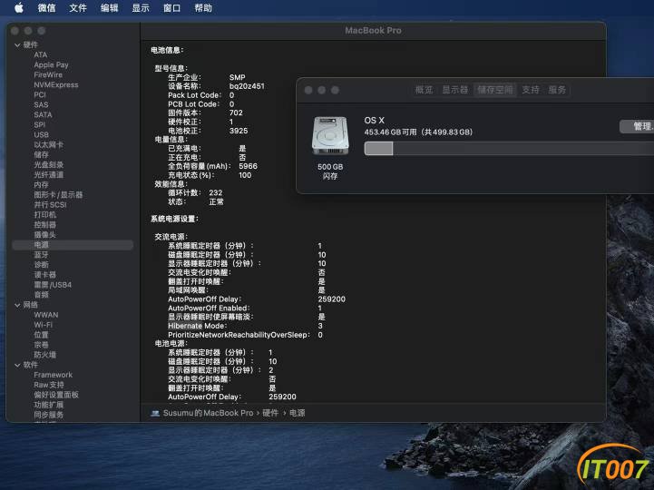Viewport: 654px width, 490px height.
Task: Select 诊断 in sidebar
Action: pos(41,265)
